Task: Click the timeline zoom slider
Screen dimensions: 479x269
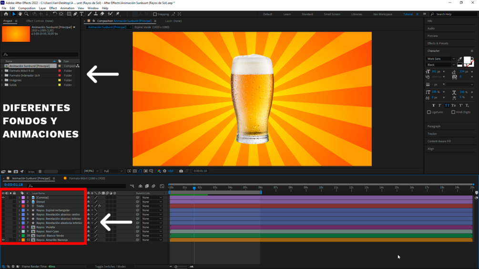Action: coord(181,267)
